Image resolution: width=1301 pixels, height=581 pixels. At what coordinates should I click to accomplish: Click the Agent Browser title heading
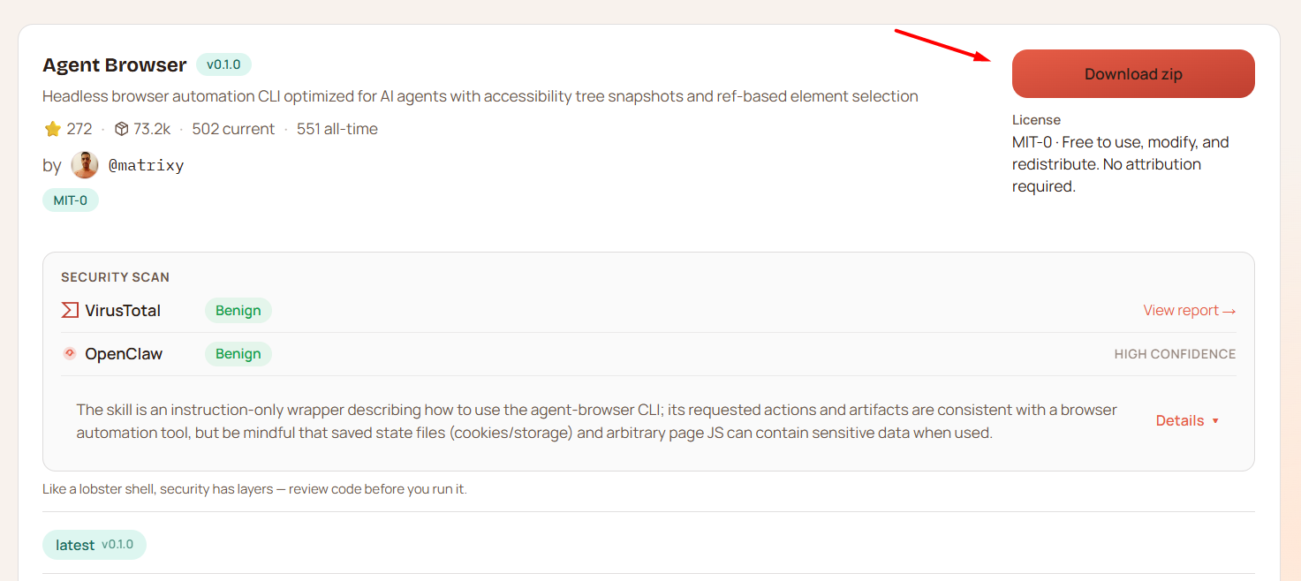[115, 65]
